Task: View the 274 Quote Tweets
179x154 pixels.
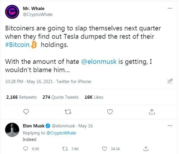Action: [x=61, y=97]
